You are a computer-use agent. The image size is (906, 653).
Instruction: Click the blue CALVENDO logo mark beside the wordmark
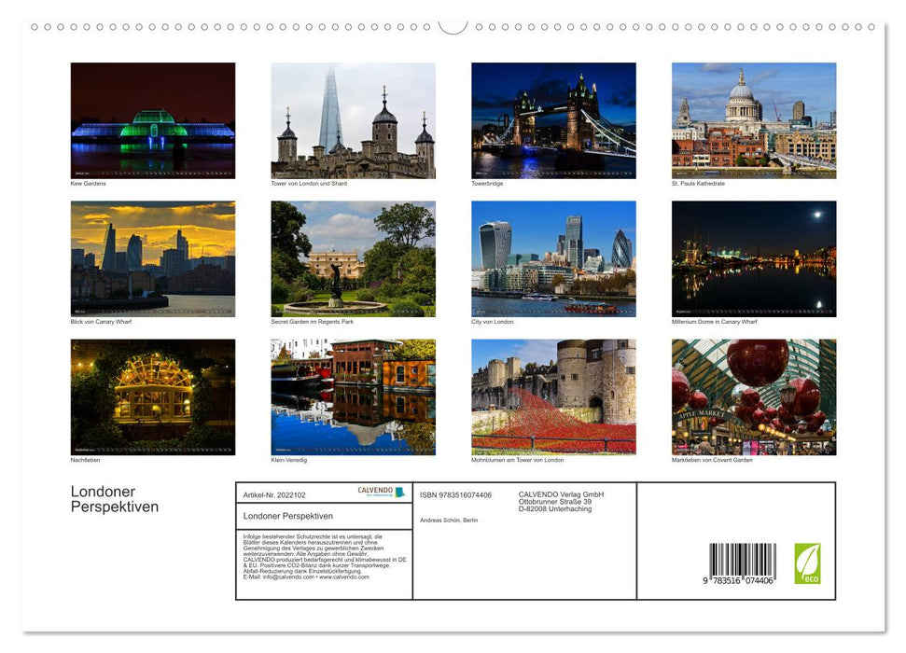click(x=399, y=492)
